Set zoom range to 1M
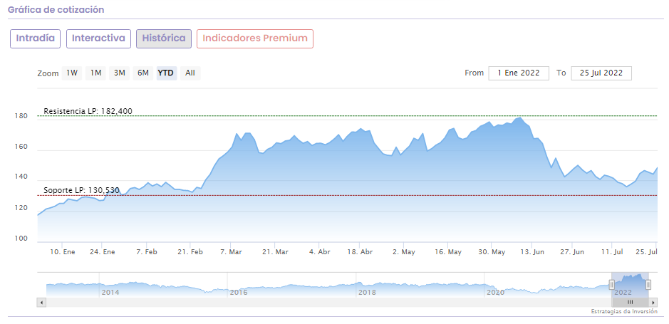 tap(95, 73)
